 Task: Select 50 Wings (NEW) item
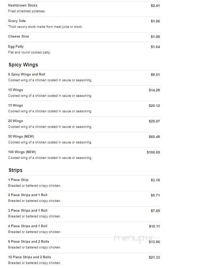84,140
